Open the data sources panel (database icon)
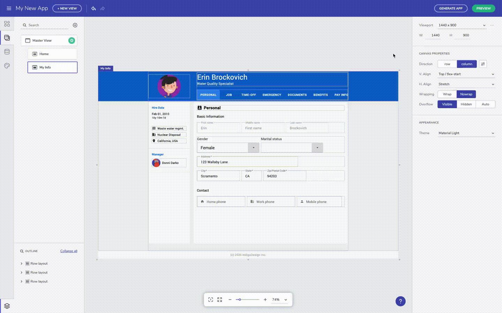The width and height of the screenshot is (502, 313). (7, 51)
